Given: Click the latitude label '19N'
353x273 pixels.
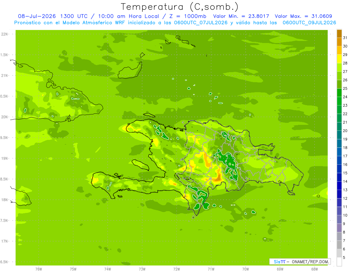Looking at the screenshot, I should click(x=4, y=158).
